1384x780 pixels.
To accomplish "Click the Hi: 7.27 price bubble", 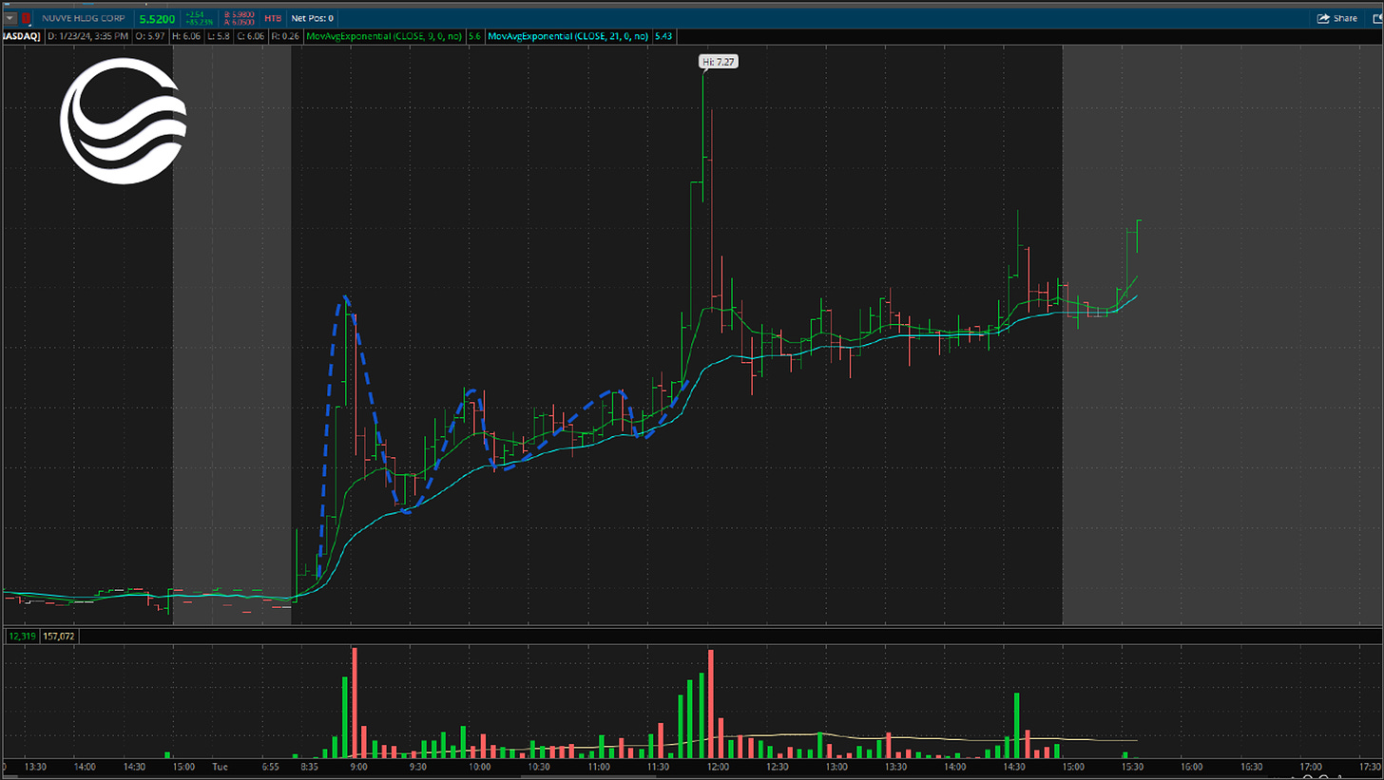I will pos(719,61).
